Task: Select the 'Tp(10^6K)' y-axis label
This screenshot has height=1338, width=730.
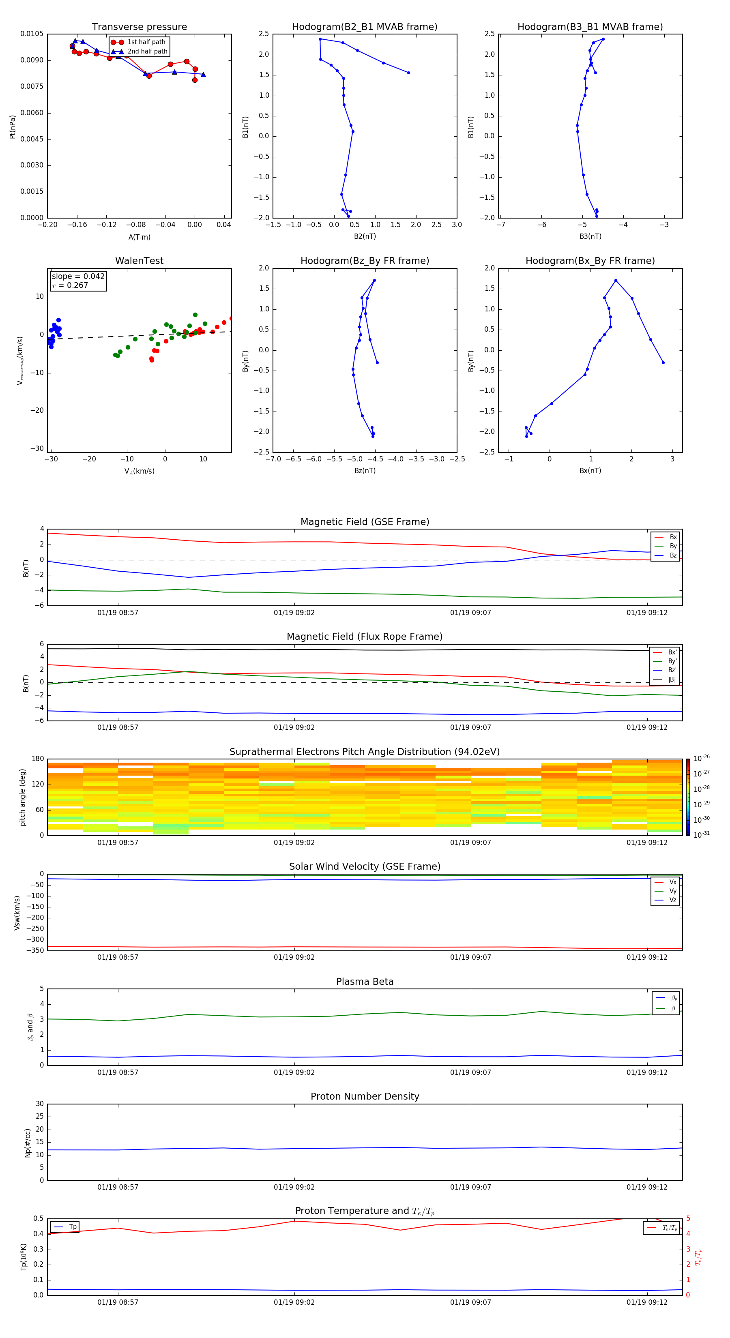Action: point(24,1257)
